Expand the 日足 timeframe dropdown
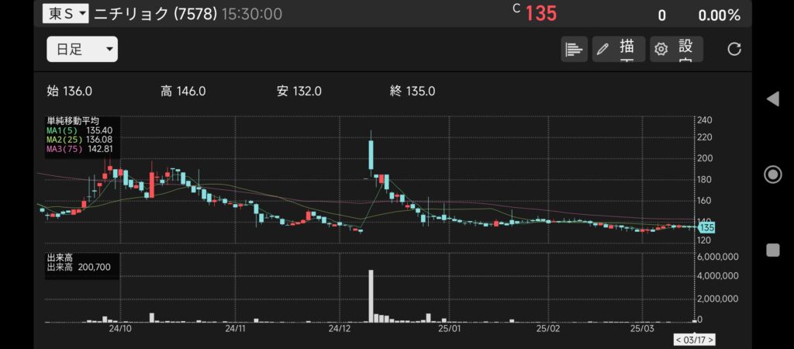The height and width of the screenshot is (349, 794). tap(81, 50)
